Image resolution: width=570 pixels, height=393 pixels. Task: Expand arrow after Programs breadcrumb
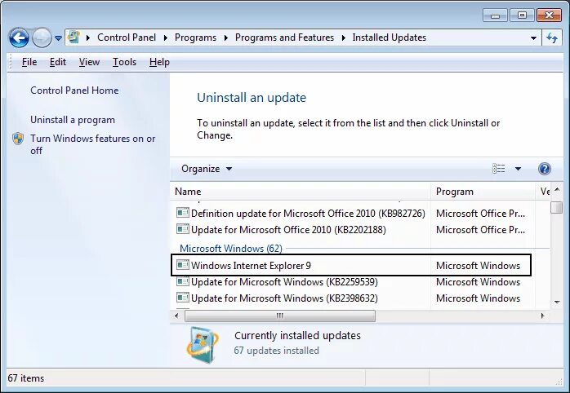coord(225,38)
